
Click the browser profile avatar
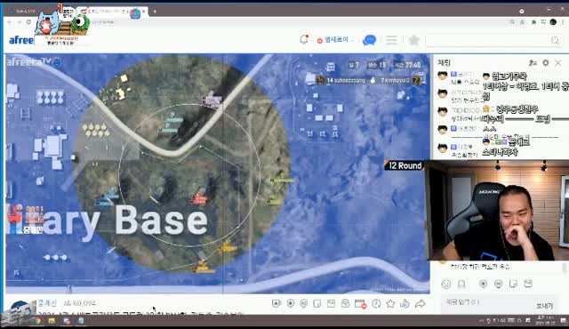pos(553,22)
